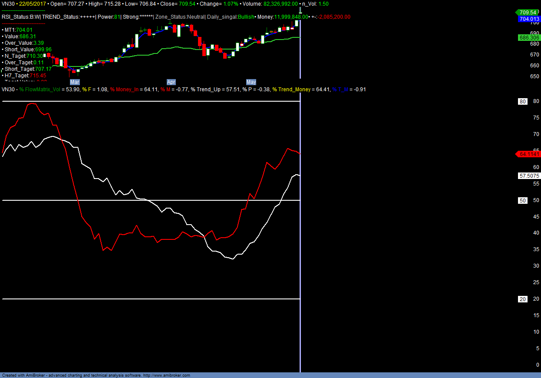Screen dimensions: 541x378
Task: Click the boxed 50 level label
Action: point(523,200)
